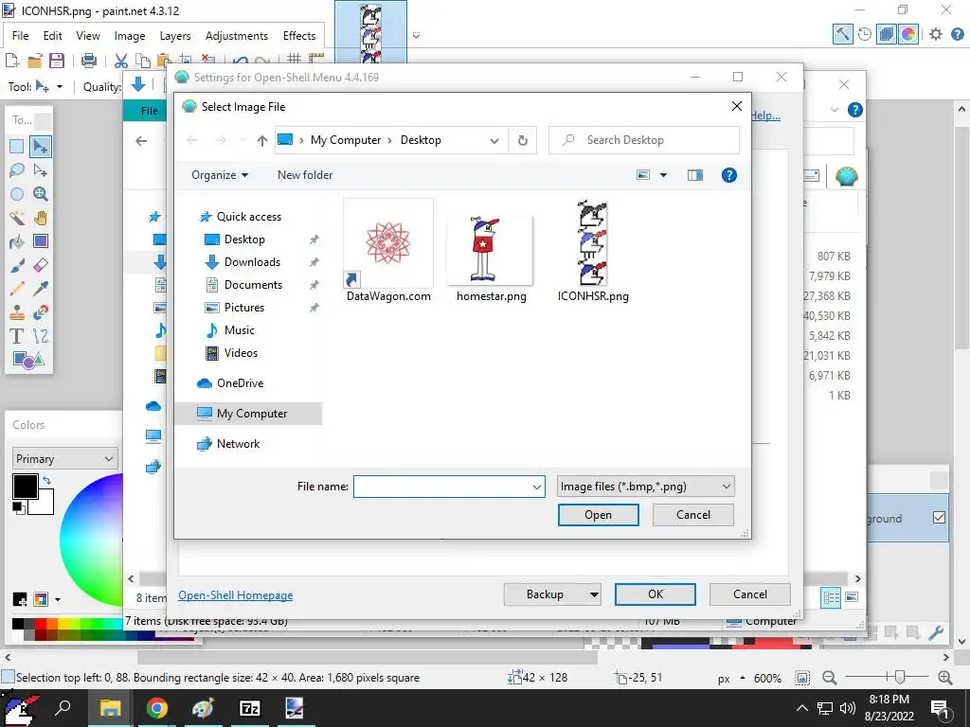Viewport: 970px width, 727px height.
Task: Open the Adjustments menu
Action: [x=236, y=36]
